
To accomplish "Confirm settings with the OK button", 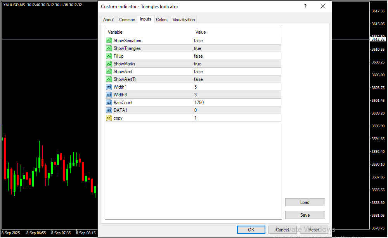I will [x=251, y=230].
